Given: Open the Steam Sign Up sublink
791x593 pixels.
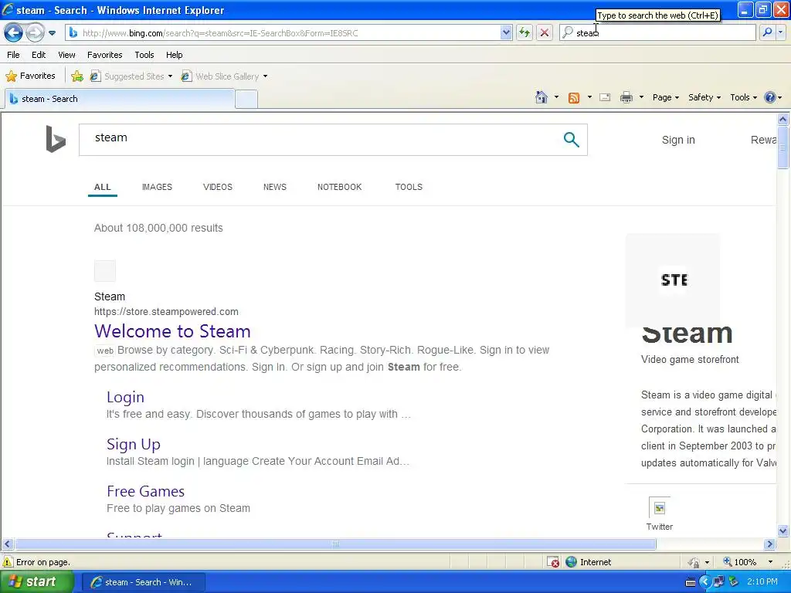Looking at the screenshot, I should point(134,444).
